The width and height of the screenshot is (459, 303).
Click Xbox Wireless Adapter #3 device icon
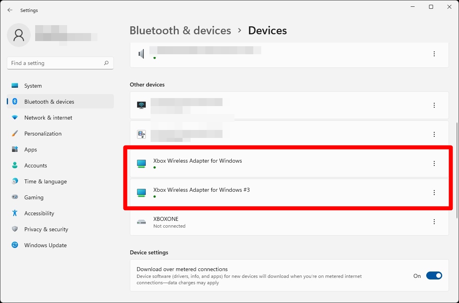click(x=141, y=193)
